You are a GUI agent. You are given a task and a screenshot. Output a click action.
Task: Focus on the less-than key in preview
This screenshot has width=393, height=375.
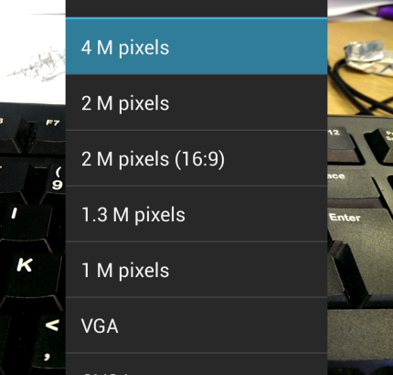(x=50, y=327)
